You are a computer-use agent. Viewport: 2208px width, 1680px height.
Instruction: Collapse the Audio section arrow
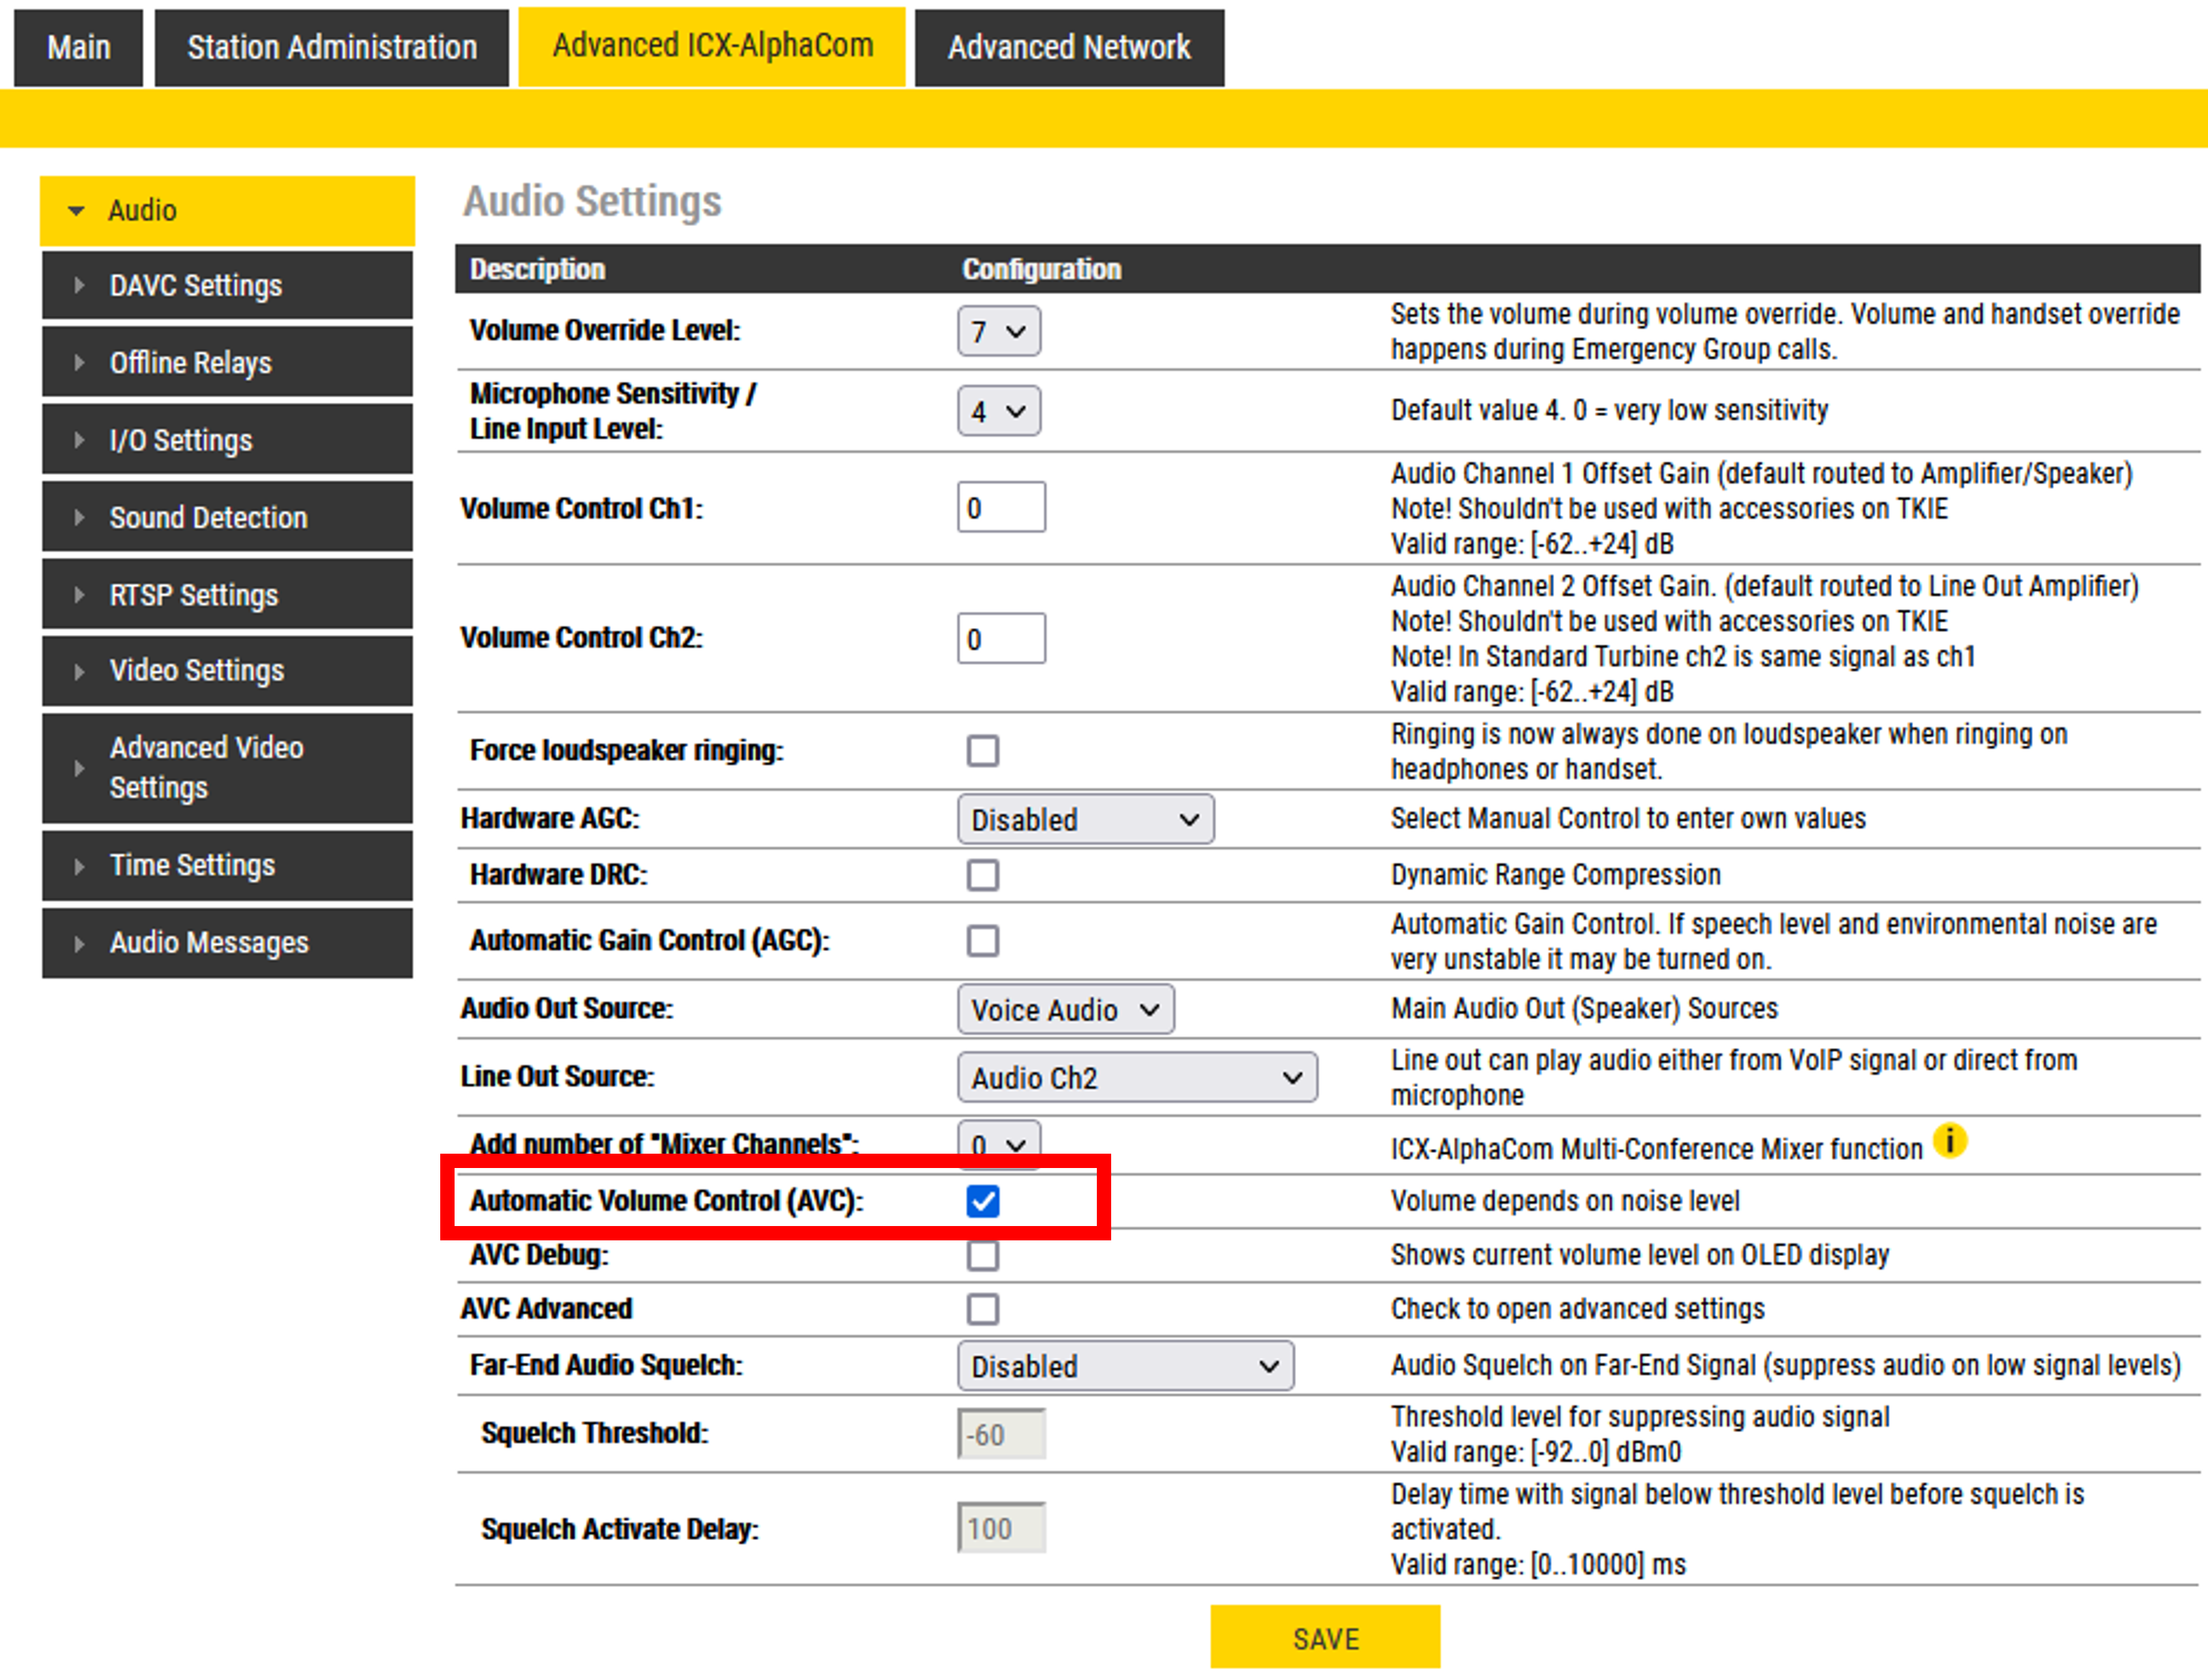coord(76,211)
